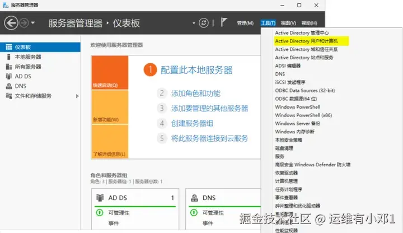Viewport: 403px width, 233px height.
Task: Open Active Directory 管理中心 from Tools menu
Action: click(x=302, y=33)
